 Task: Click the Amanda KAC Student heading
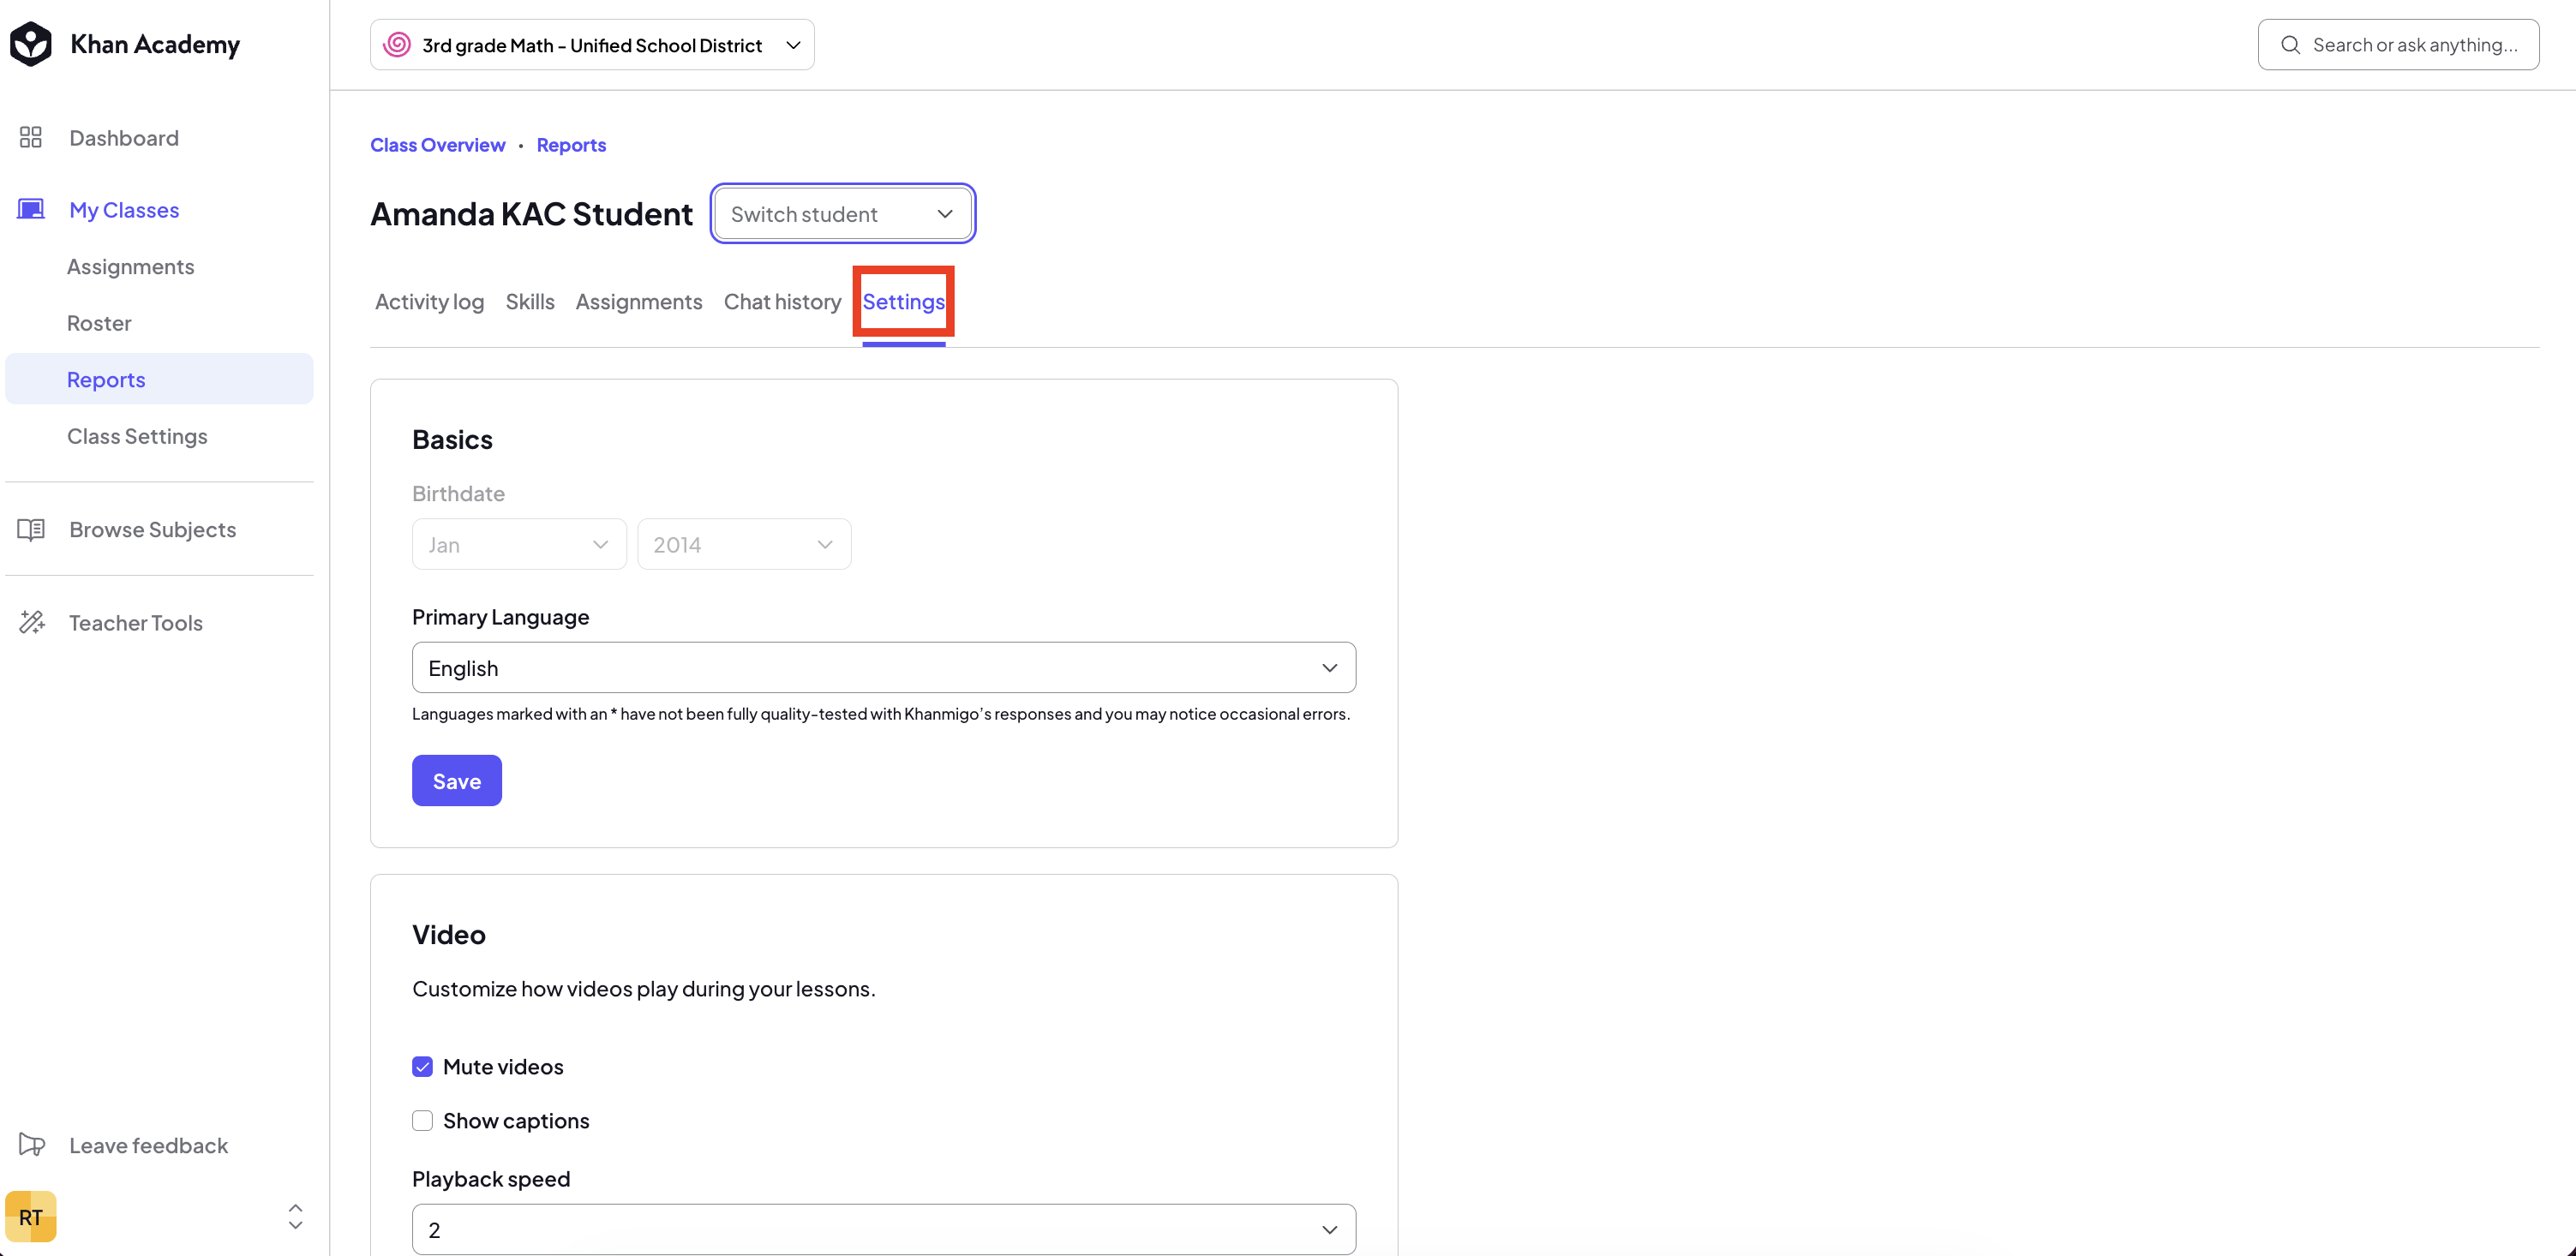coord(531,214)
